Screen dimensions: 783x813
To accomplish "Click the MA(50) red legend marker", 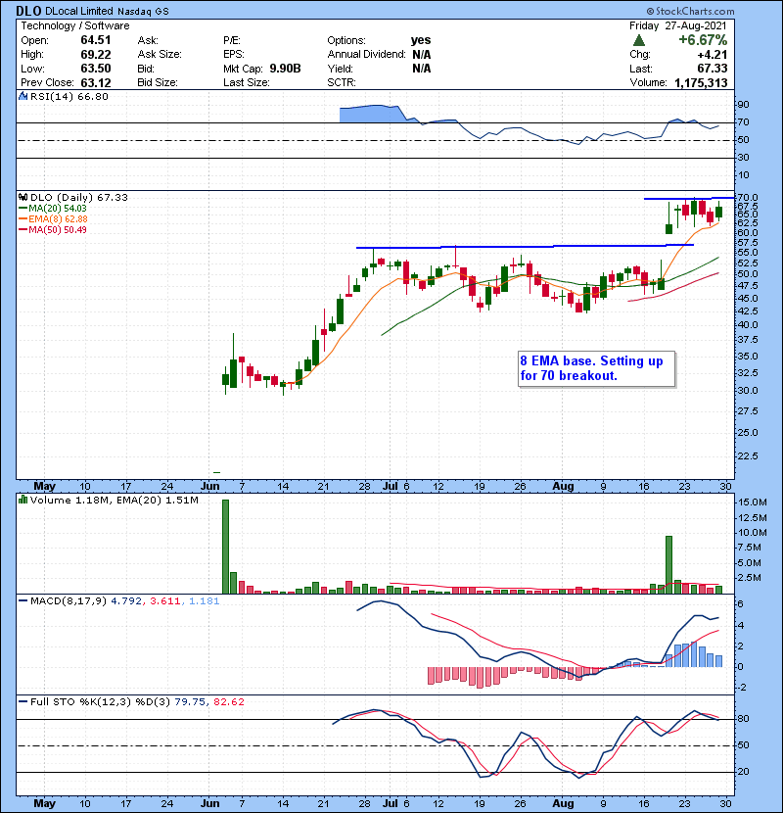I will pos(22,230).
